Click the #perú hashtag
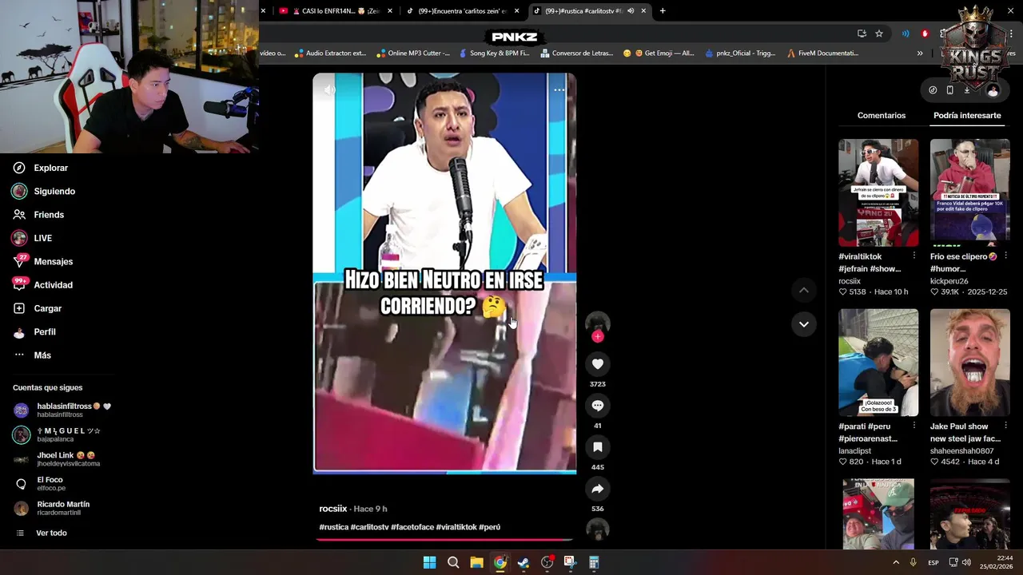The height and width of the screenshot is (575, 1023). [489, 527]
